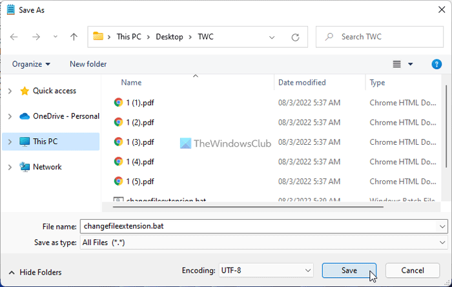
Task: Open the Encoding dropdown
Action: 265,270
